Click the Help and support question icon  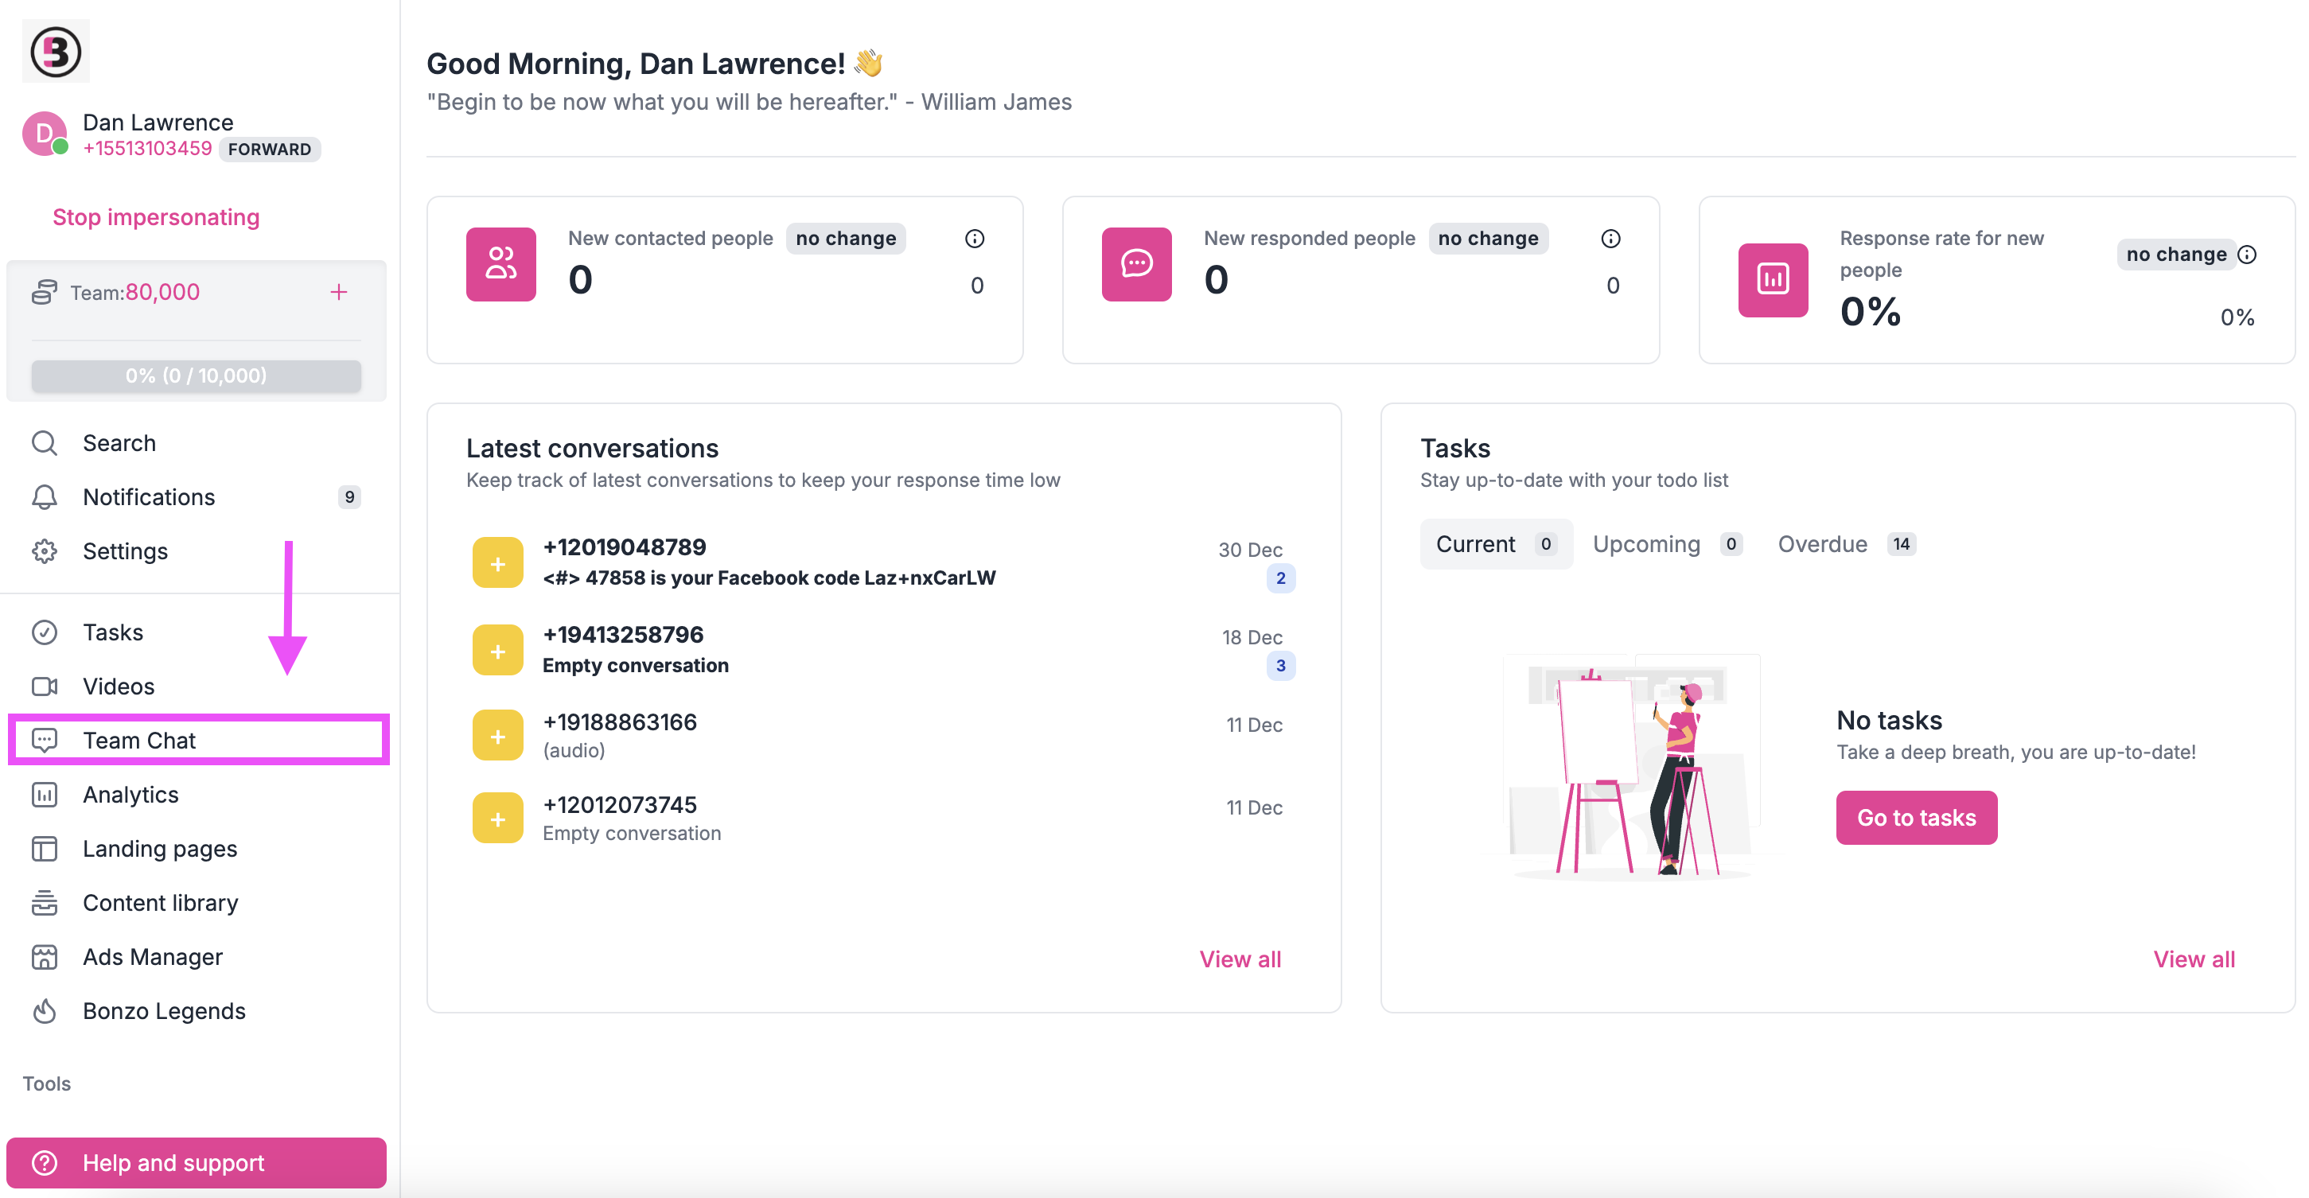44,1163
